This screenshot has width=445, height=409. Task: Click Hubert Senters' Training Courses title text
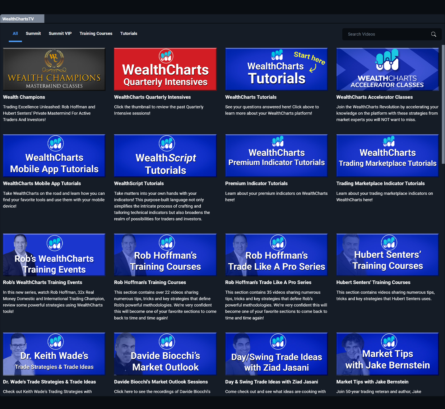373,282
